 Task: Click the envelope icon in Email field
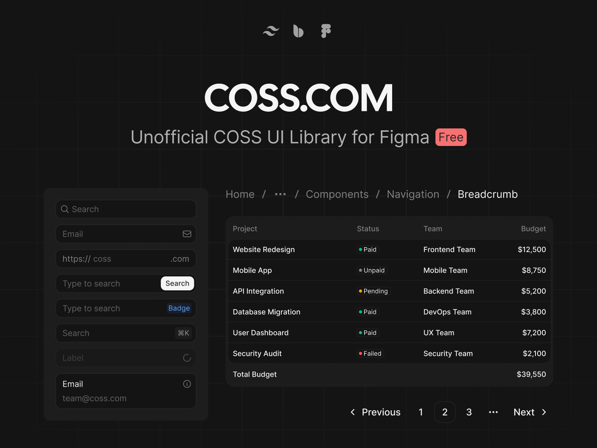tap(187, 234)
